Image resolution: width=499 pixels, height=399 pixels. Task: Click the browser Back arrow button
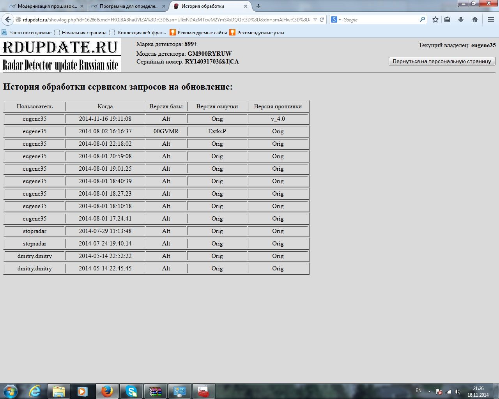click(x=8, y=19)
